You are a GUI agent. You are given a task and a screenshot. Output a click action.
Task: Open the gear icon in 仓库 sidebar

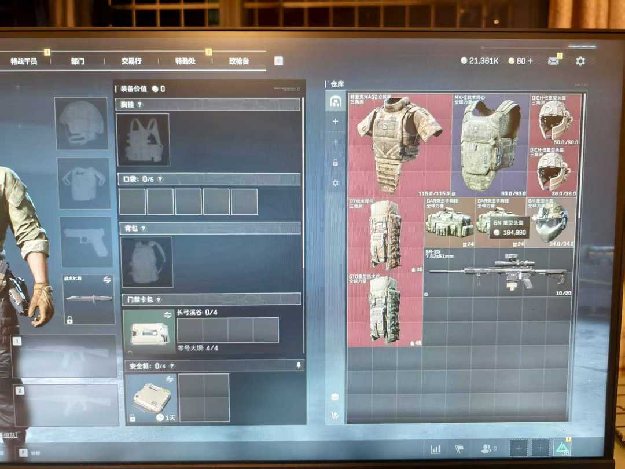[x=336, y=182]
